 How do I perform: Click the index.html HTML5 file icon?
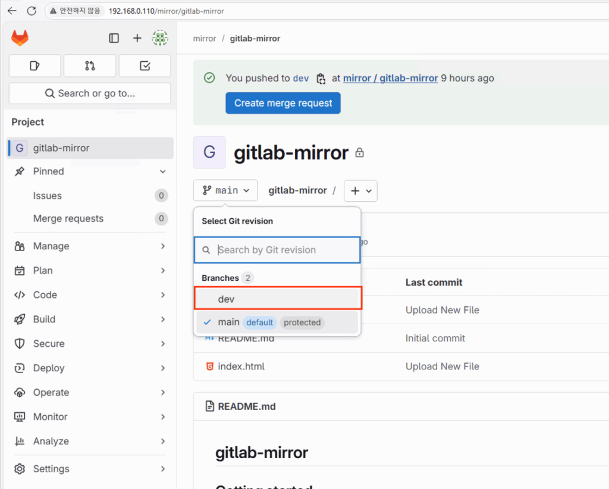point(210,366)
